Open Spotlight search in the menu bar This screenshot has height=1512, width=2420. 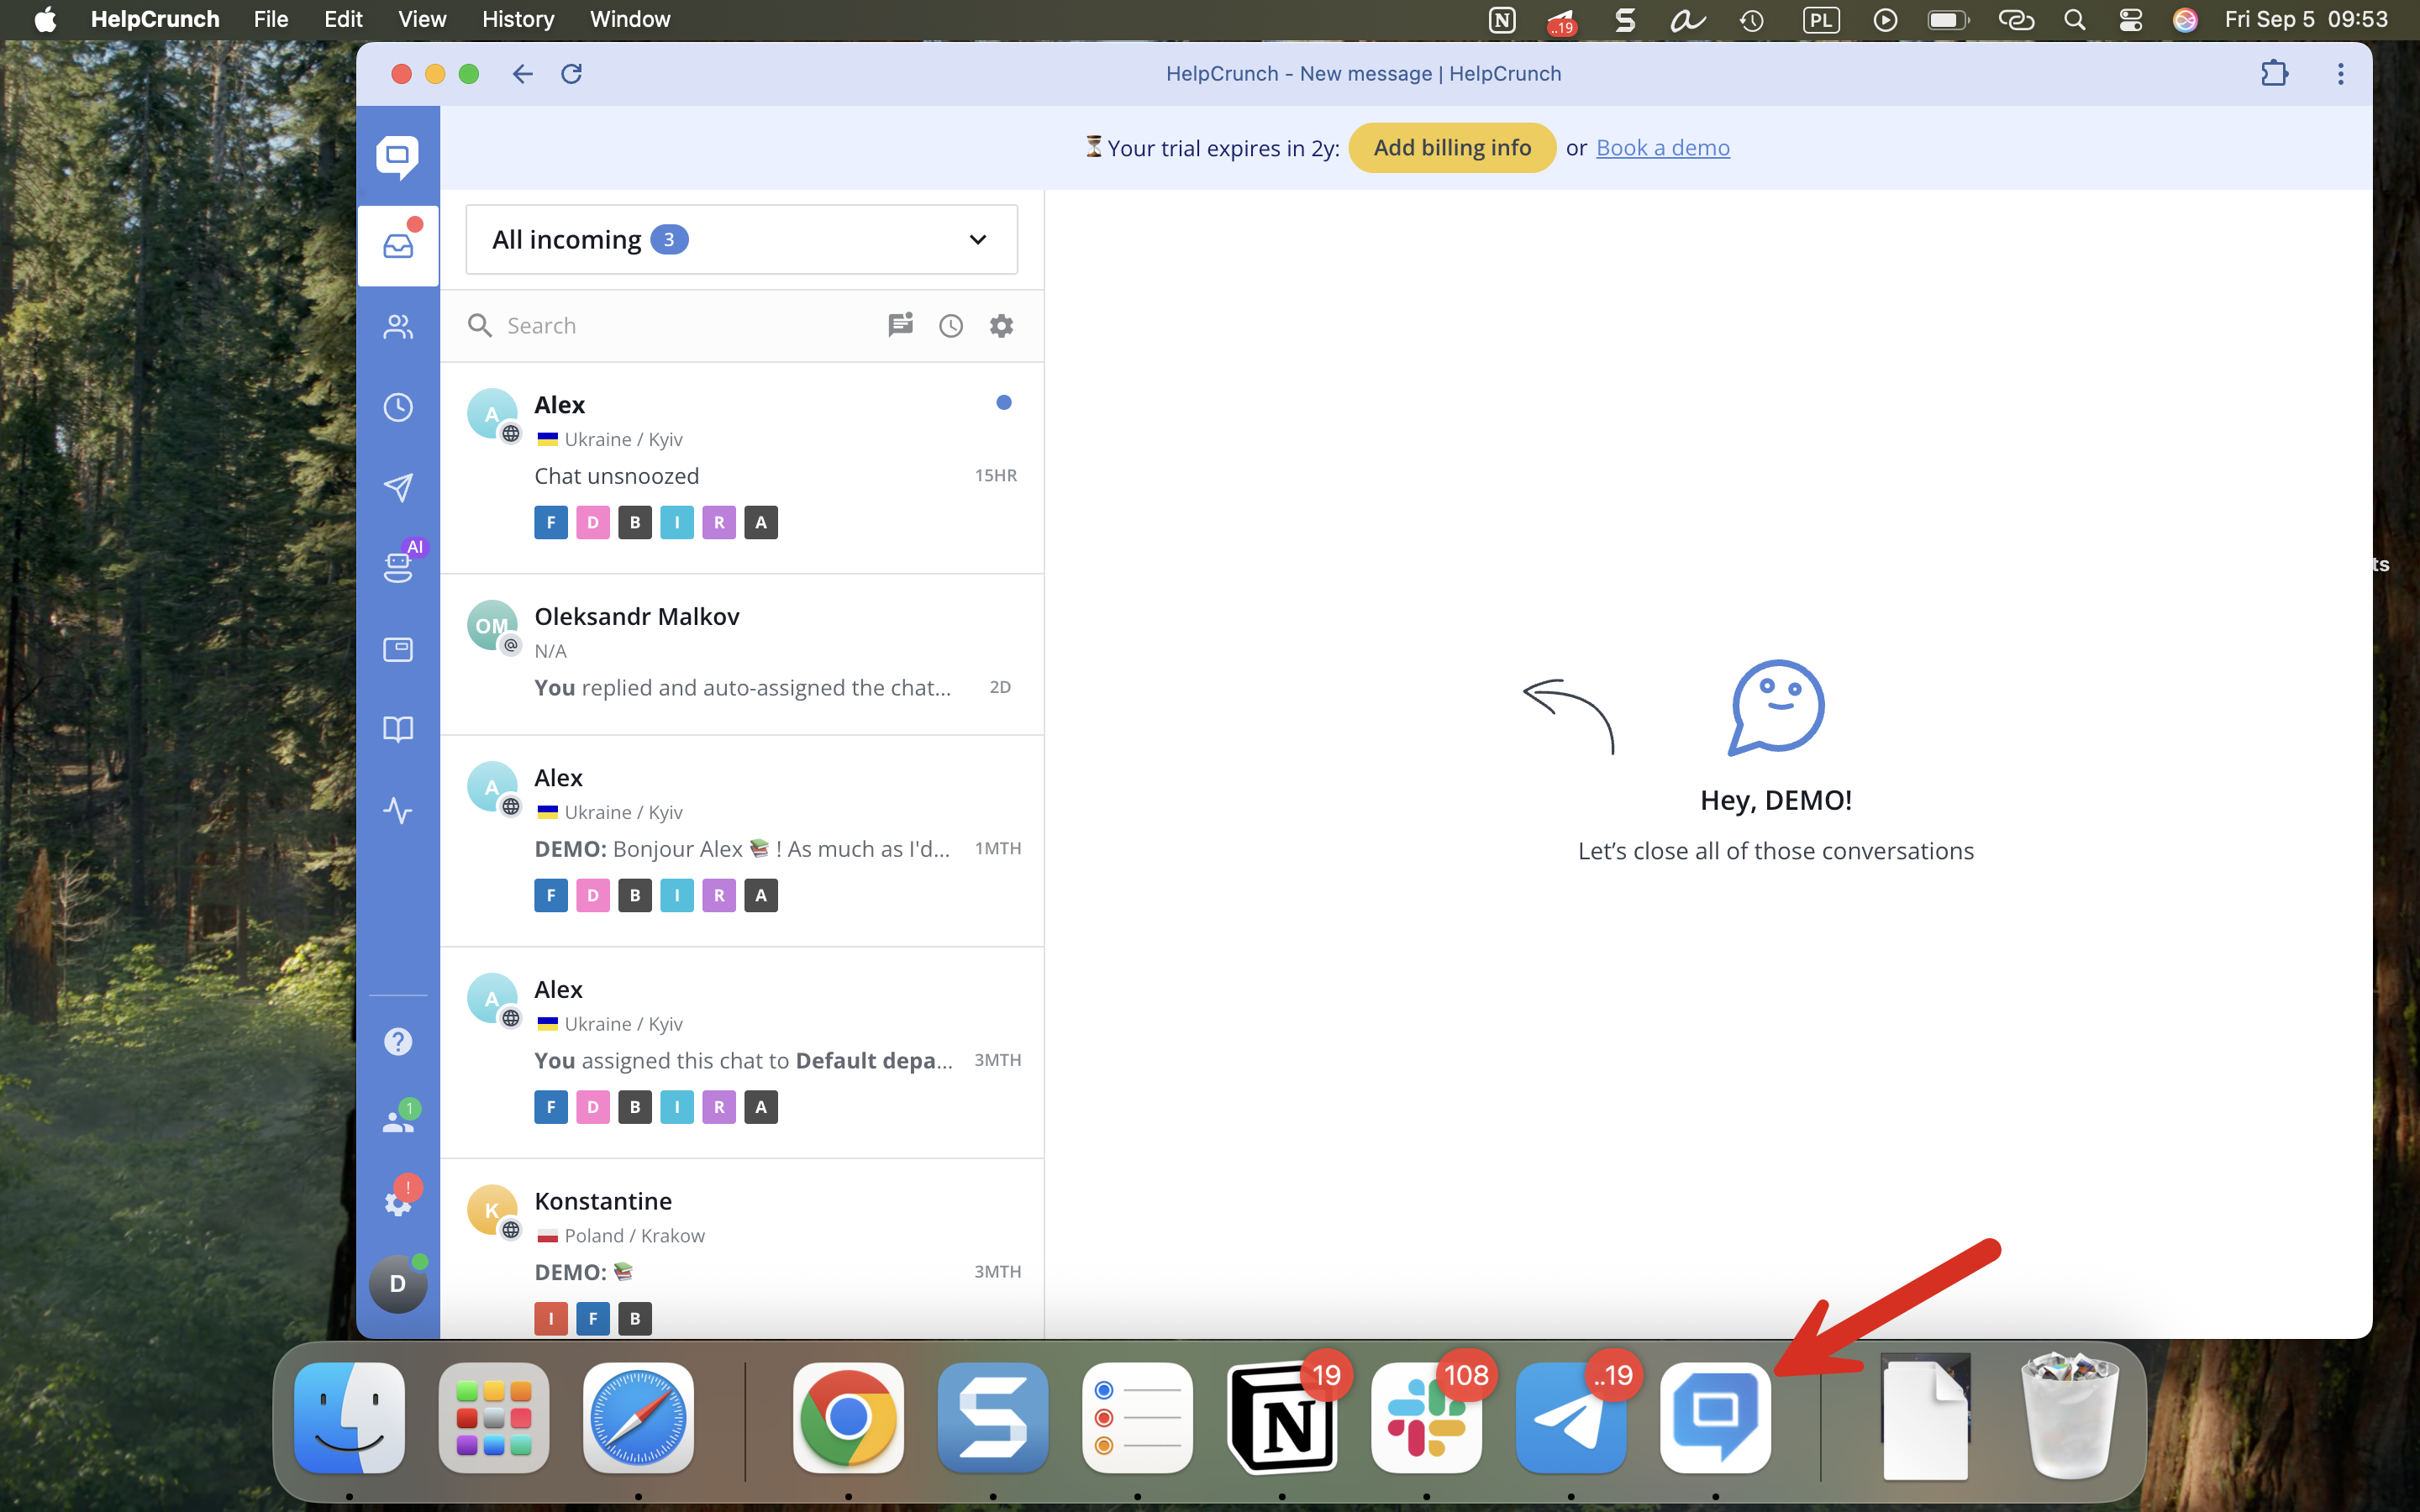[x=2075, y=20]
